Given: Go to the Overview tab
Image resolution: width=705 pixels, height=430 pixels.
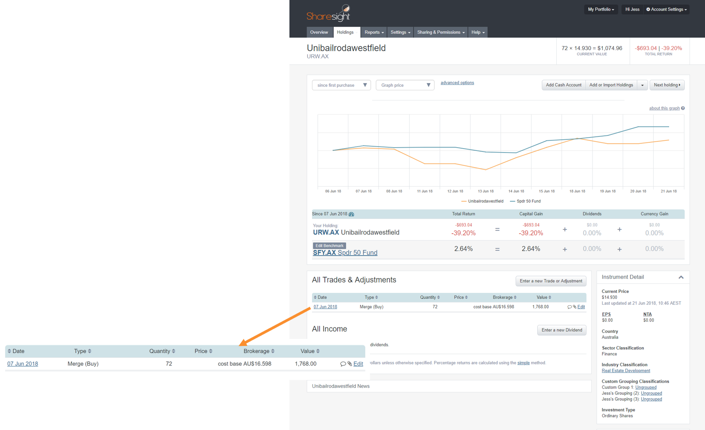Looking at the screenshot, I should coord(319,32).
